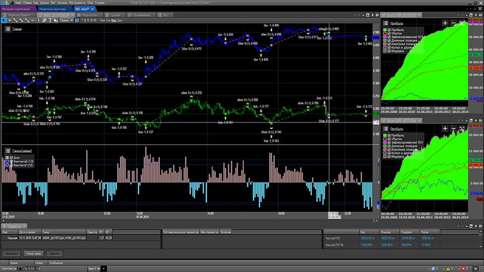The width and height of the screenshot is (484, 272).
Task: Click play arrow icon in lab tab strip
Action: click(x=373, y=15)
